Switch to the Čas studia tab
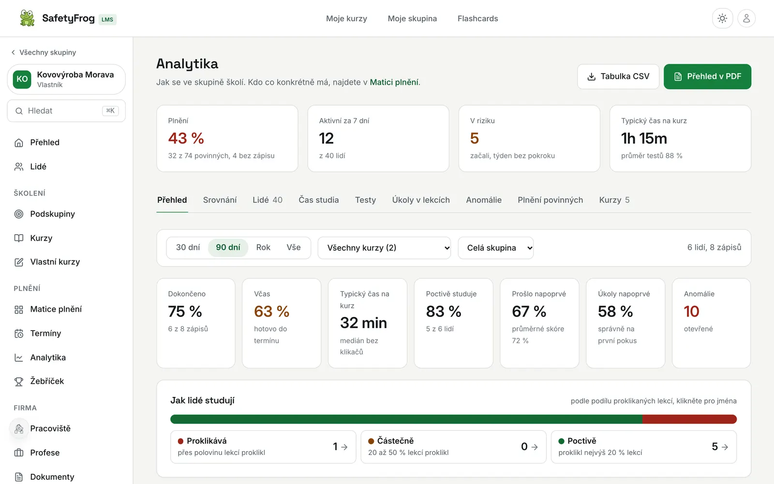The height and width of the screenshot is (484, 774). (x=318, y=200)
